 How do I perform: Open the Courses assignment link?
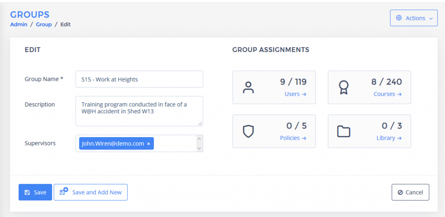(x=388, y=94)
